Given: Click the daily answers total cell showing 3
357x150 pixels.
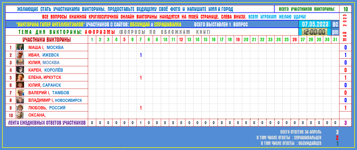Looking at the screenshot, I should pyautogui.click(x=345, y=123).
